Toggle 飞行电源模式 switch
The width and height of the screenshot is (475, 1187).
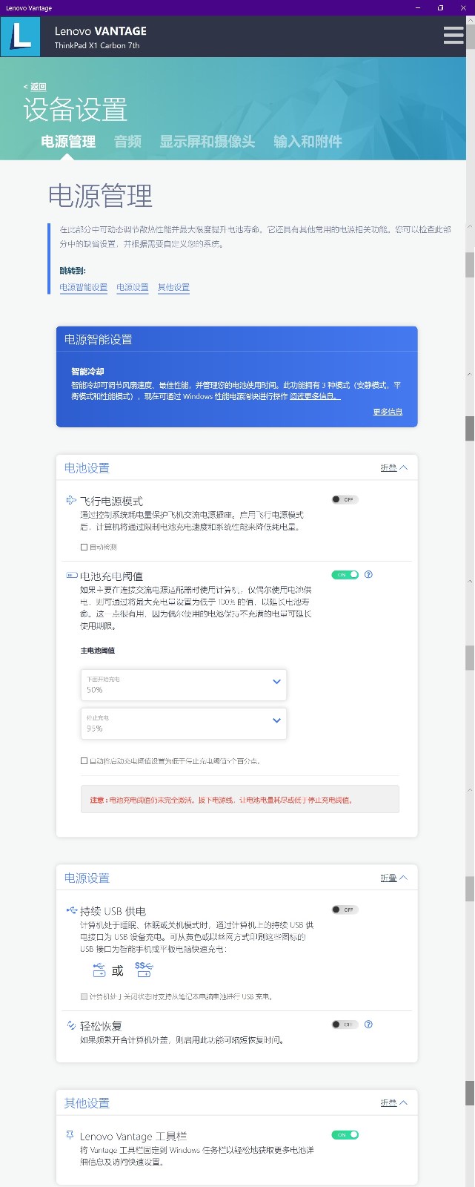[x=345, y=499]
